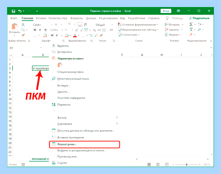Click the Вход sign-in button
This screenshot has height=174, width=221.
click(166, 11)
